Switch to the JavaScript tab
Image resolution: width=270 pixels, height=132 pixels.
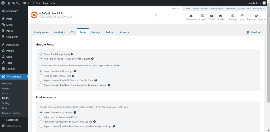[60, 32]
